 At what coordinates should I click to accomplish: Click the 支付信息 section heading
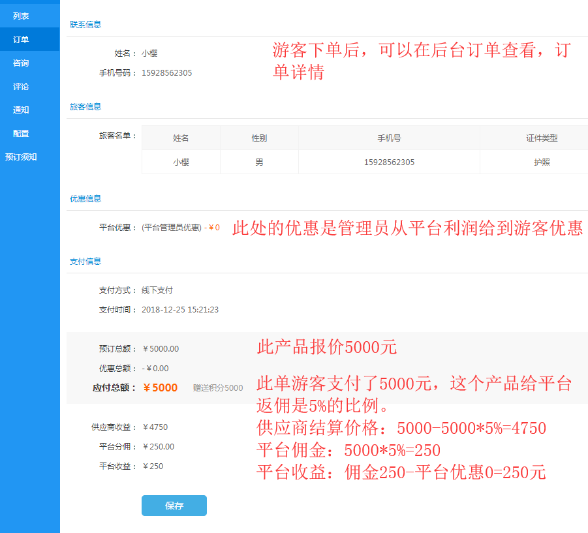tap(85, 261)
